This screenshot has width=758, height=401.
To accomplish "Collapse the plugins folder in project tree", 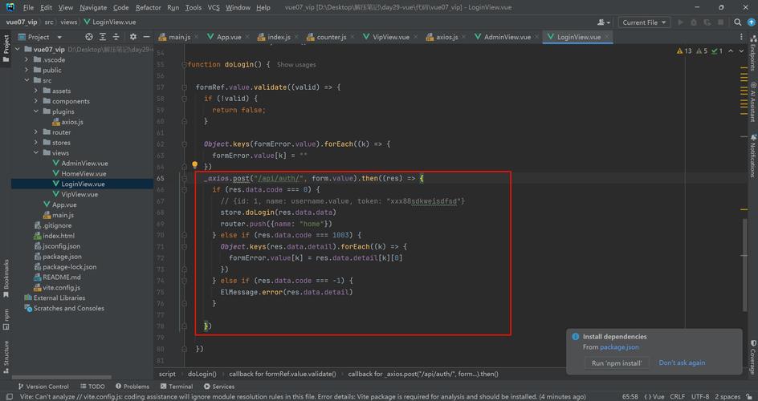I will pyautogui.click(x=36, y=111).
